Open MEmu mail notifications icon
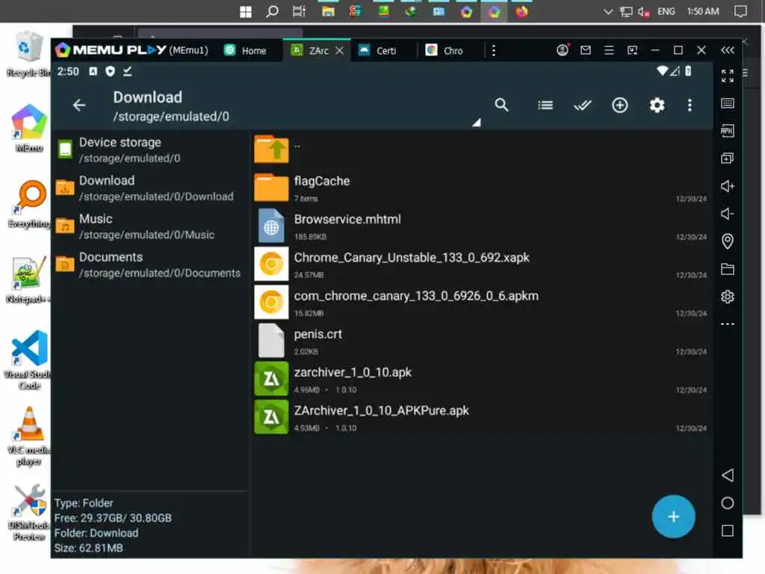 tap(586, 50)
